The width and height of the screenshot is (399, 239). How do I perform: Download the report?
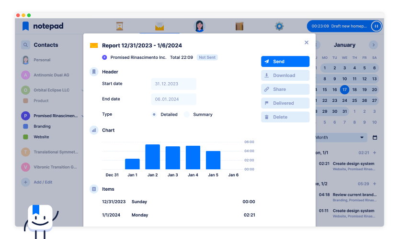click(x=285, y=76)
